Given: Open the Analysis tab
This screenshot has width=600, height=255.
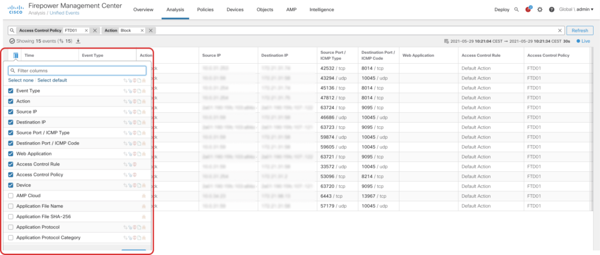Looking at the screenshot, I should tap(175, 9).
